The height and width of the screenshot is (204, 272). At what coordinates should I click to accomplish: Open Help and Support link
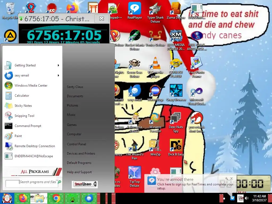pyautogui.click(x=79, y=172)
